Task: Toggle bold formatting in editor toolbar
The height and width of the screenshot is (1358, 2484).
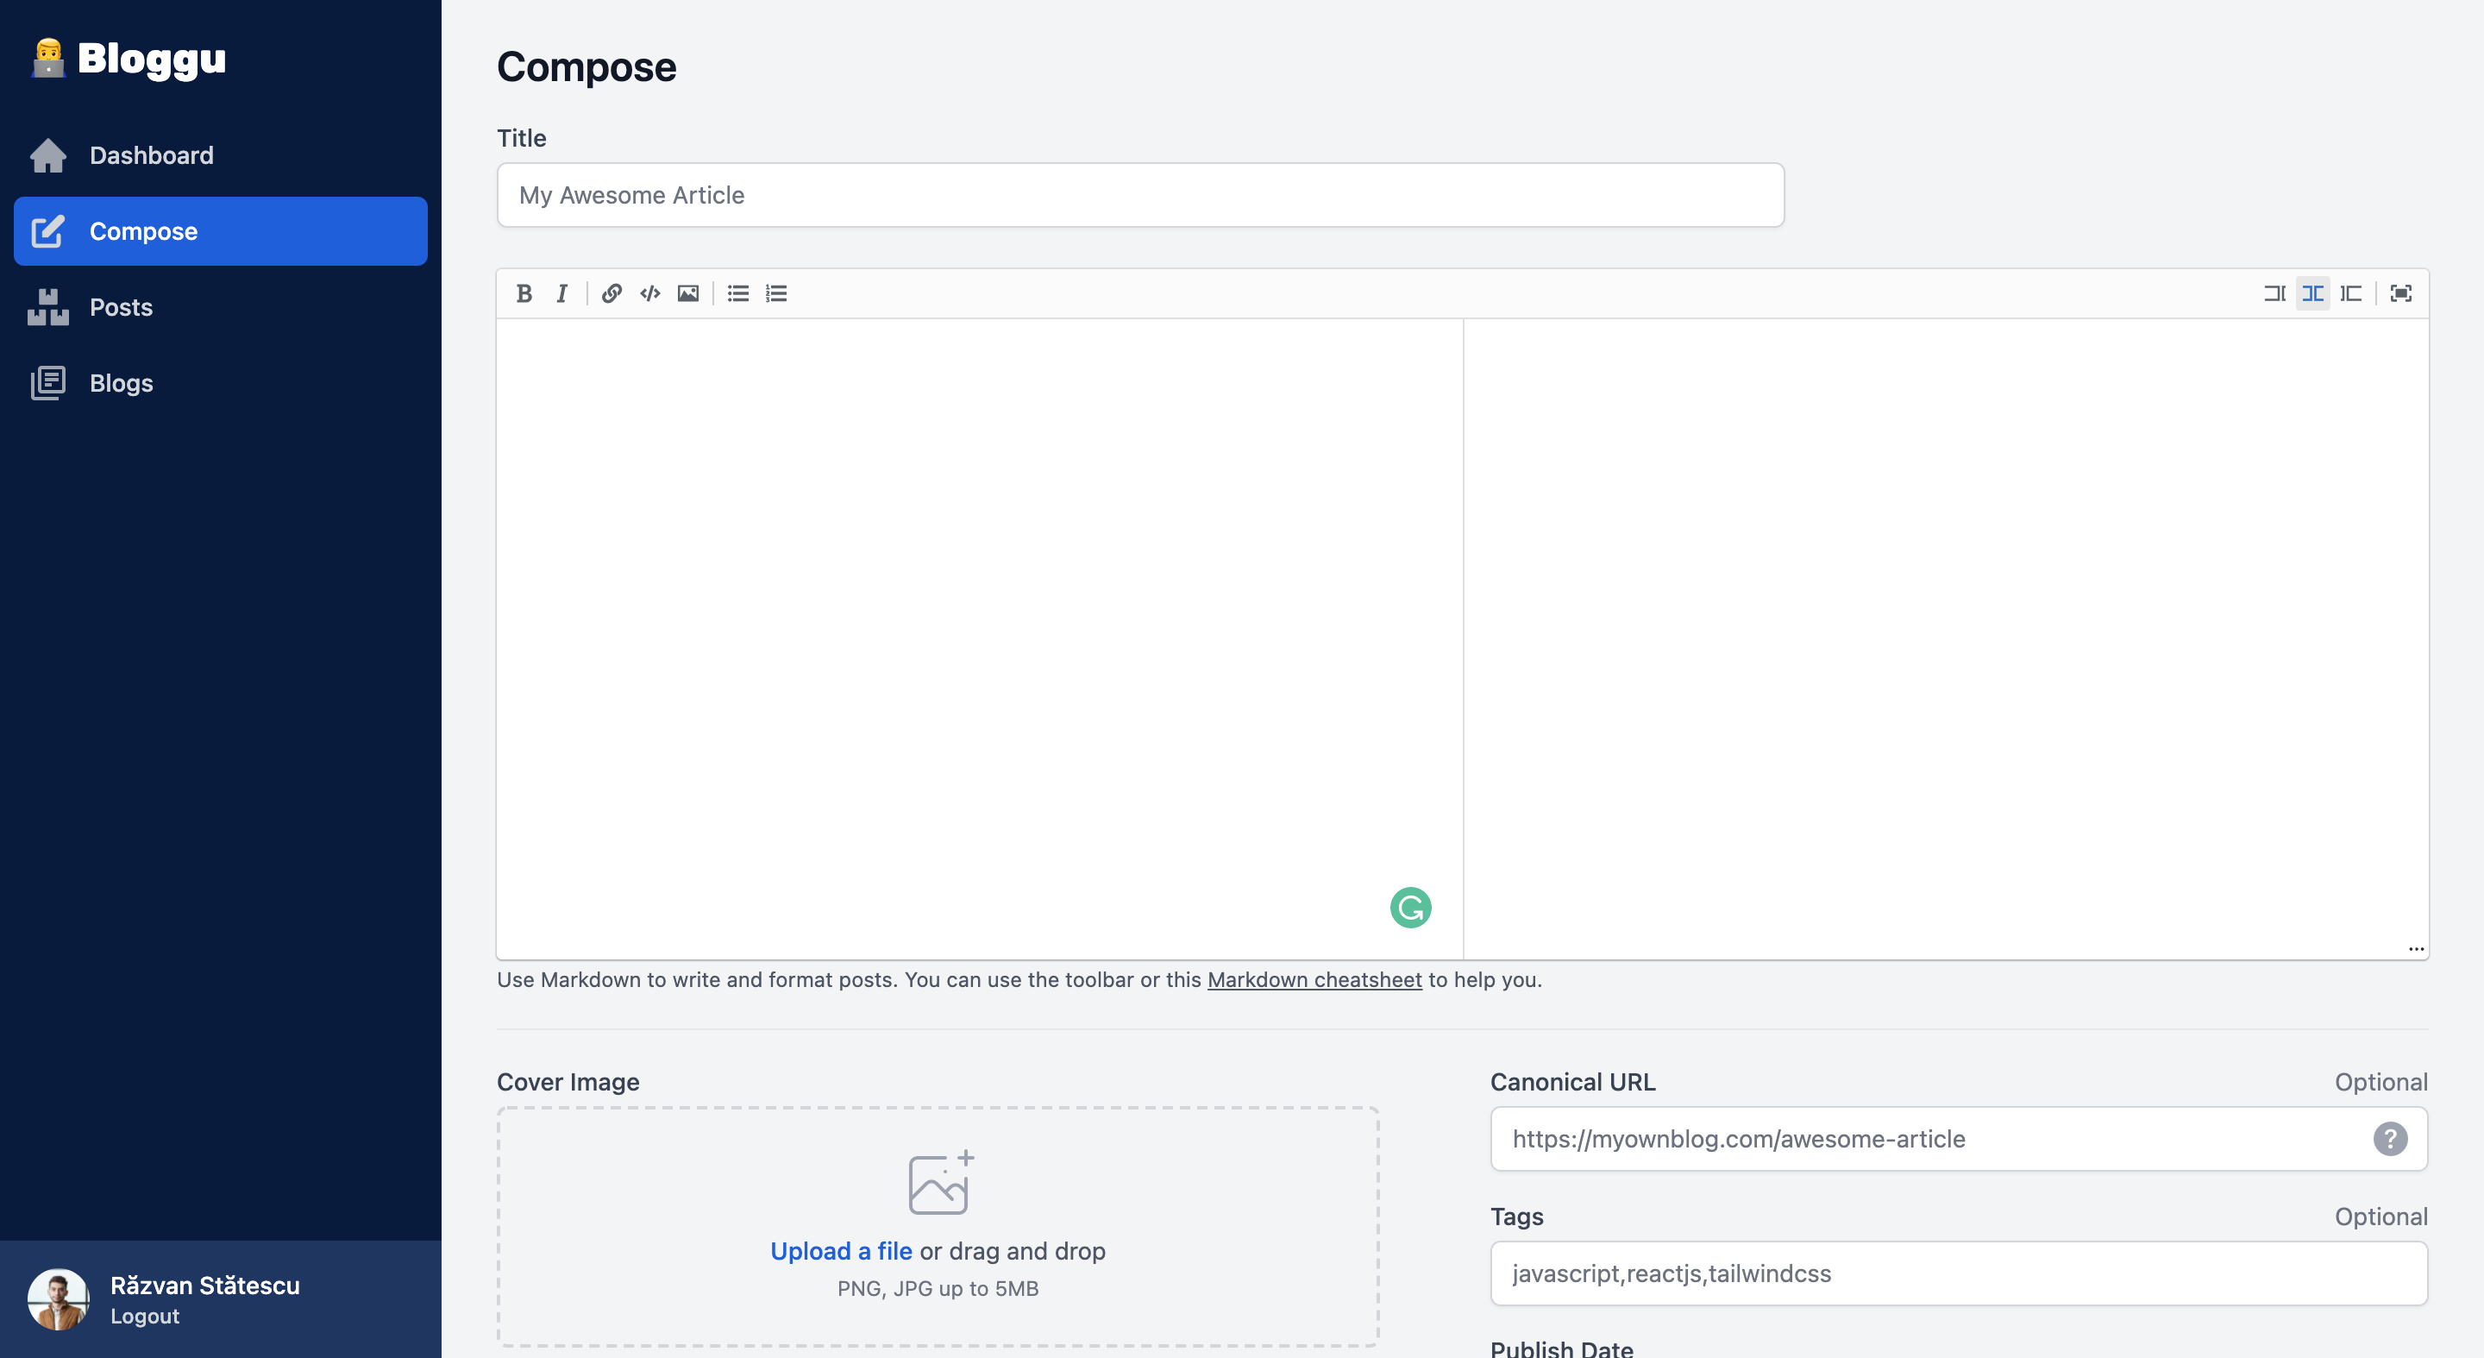Action: tap(524, 293)
